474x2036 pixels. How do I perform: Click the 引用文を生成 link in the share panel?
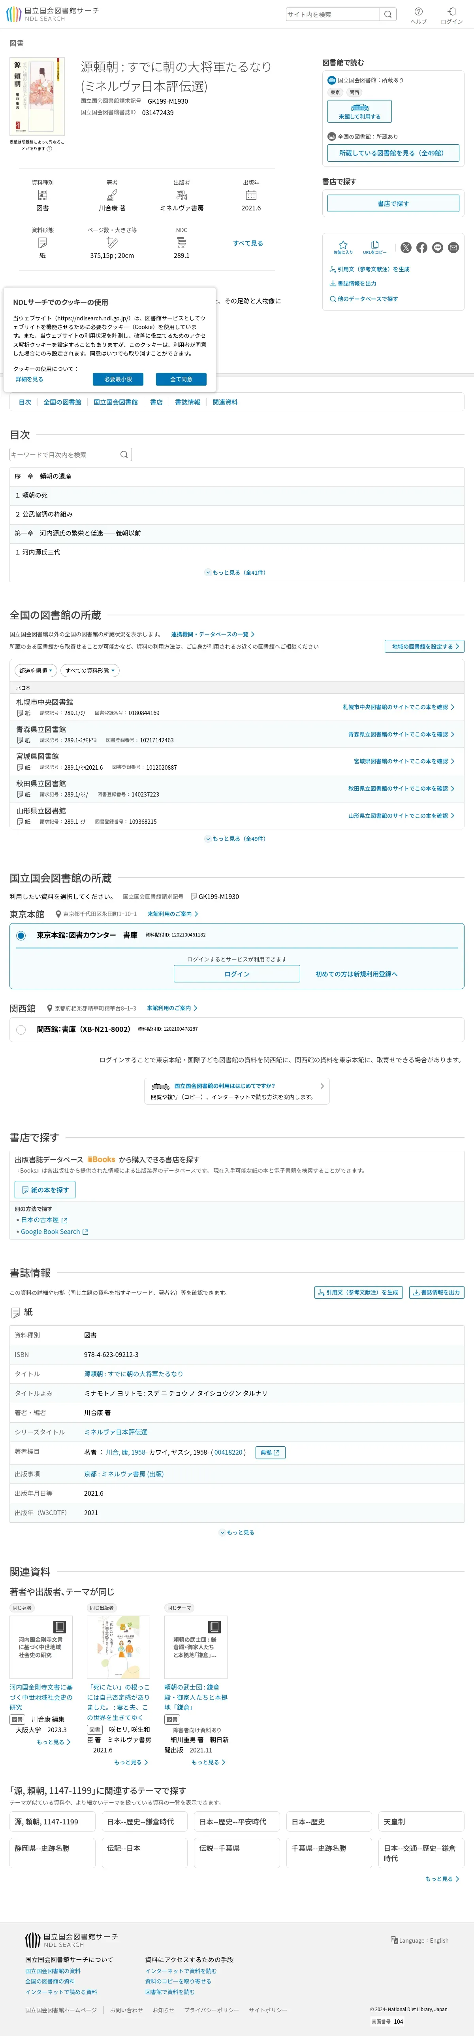(x=369, y=269)
